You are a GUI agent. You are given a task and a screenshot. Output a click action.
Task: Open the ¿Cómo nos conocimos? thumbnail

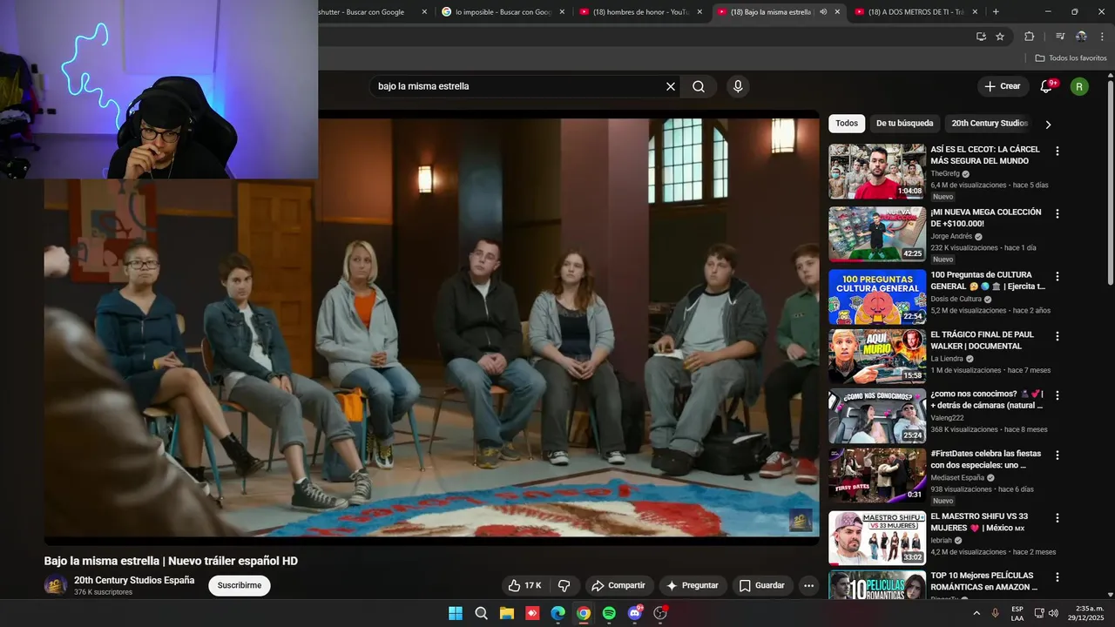tap(877, 416)
